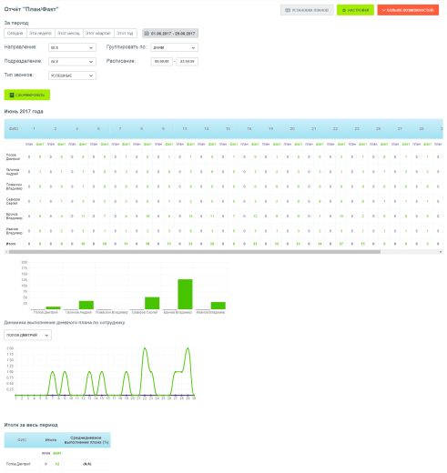Choose employee in Попов Дмитрий dropdown
This screenshot has width=447, height=473.
(x=27, y=335)
